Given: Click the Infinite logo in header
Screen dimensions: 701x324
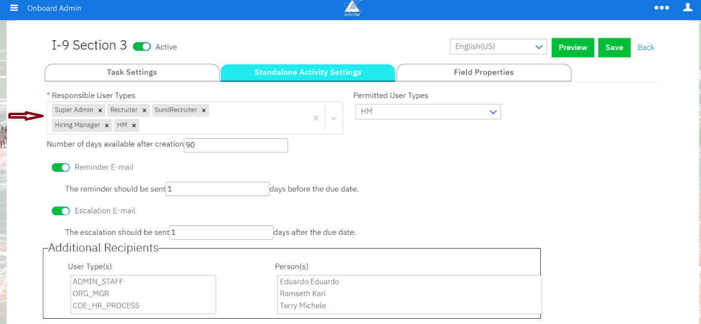Looking at the screenshot, I should (x=353, y=8).
